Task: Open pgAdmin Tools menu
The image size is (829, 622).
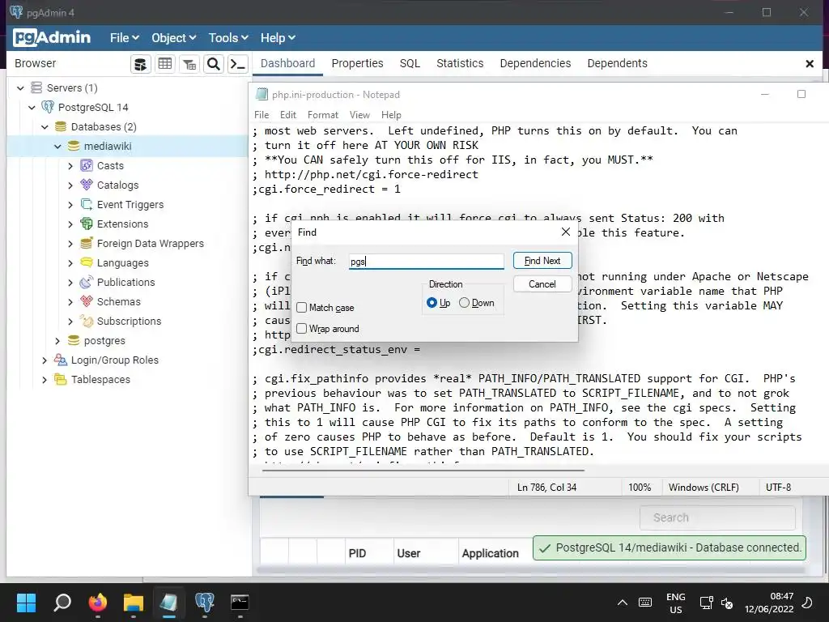Action: (227, 38)
